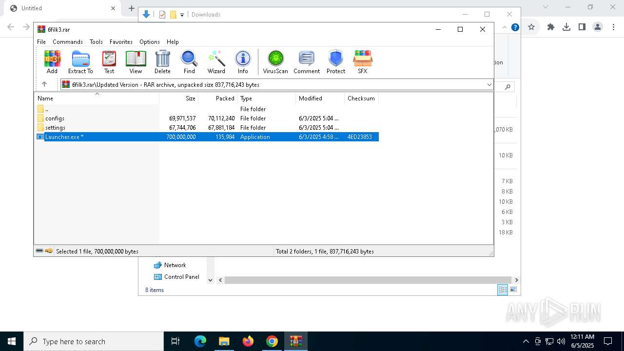The height and width of the screenshot is (351, 624).
Task: Open the Tools menu
Action: point(96,42)
